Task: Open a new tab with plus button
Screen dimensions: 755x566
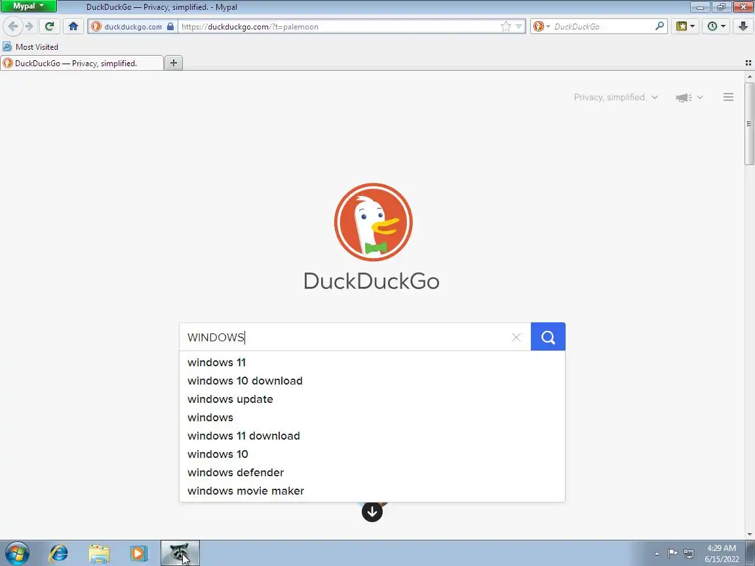Action: (x=174, y=63)
